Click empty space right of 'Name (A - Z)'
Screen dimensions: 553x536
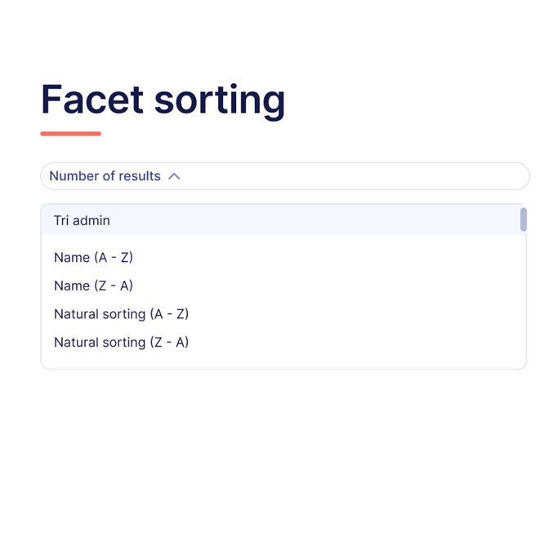[327, 258]
